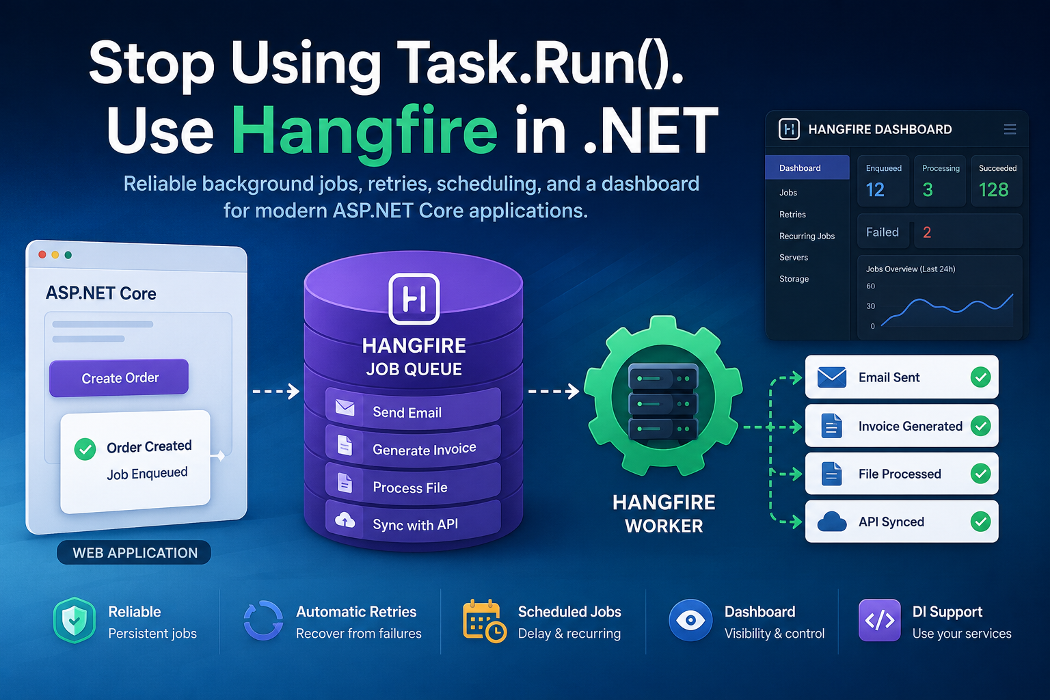
Task: Click the API Synced cloud icon
Action: [x=832, y=521]
